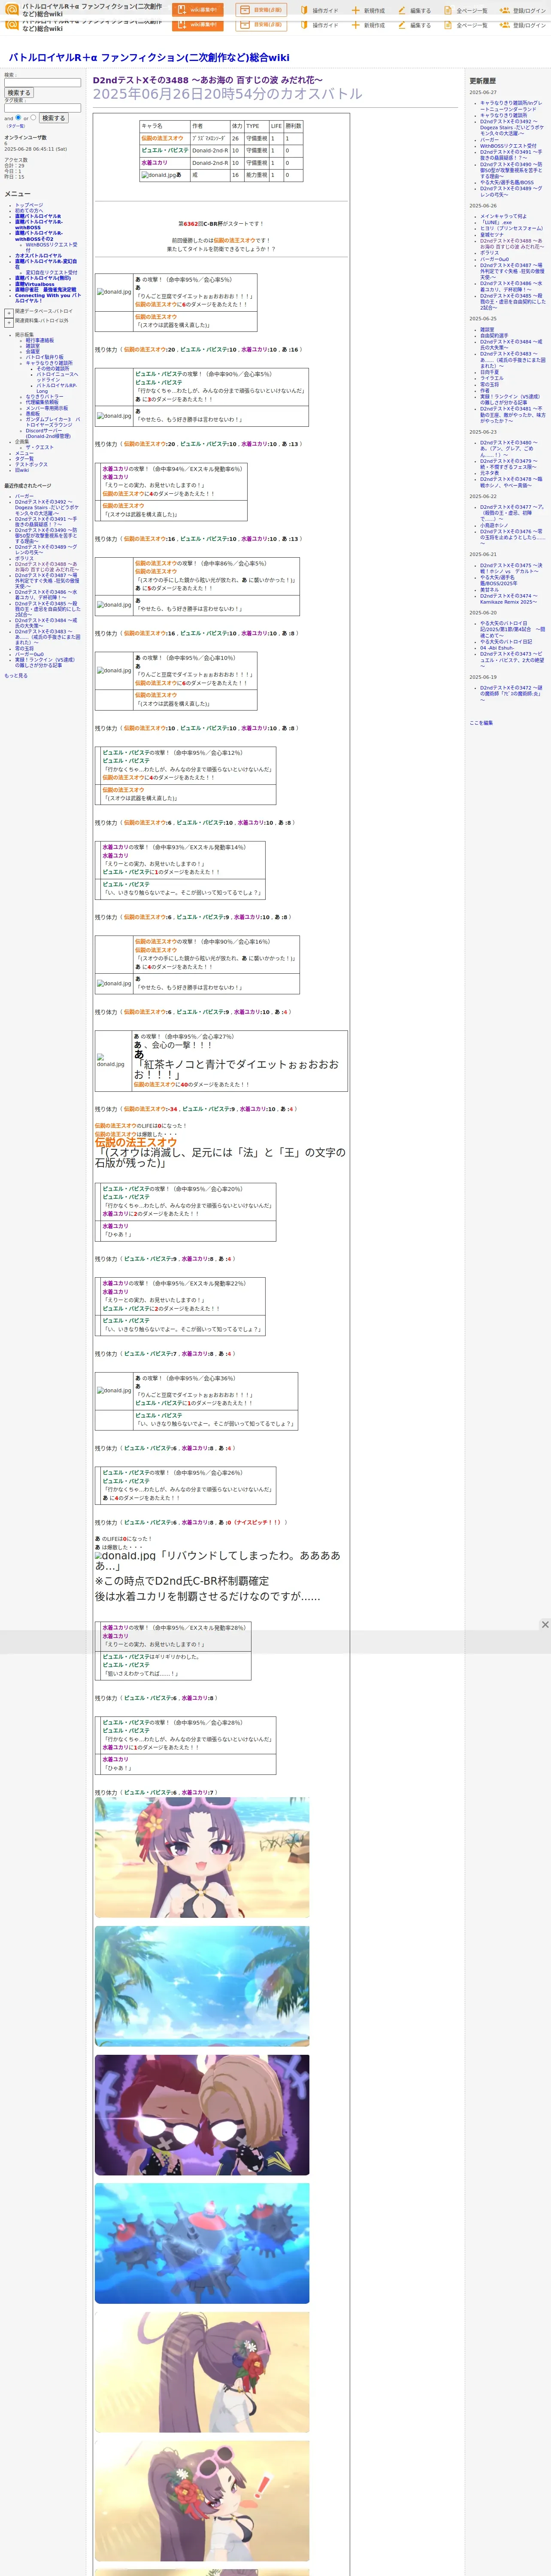Click the orange wiki新規作成 button
The width and height of the screenshot is (551, 2576).
tap(198, 10)
